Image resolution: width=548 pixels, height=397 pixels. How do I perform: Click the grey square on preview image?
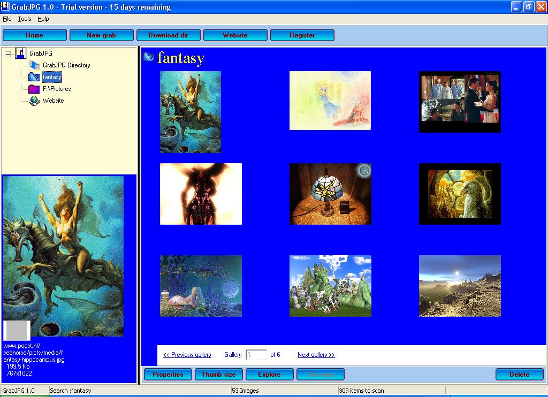(x=17, y=330)
